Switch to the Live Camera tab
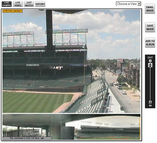The height and width of the screenshot is (143, 157). pyautogui.click(x=7, y=4)
